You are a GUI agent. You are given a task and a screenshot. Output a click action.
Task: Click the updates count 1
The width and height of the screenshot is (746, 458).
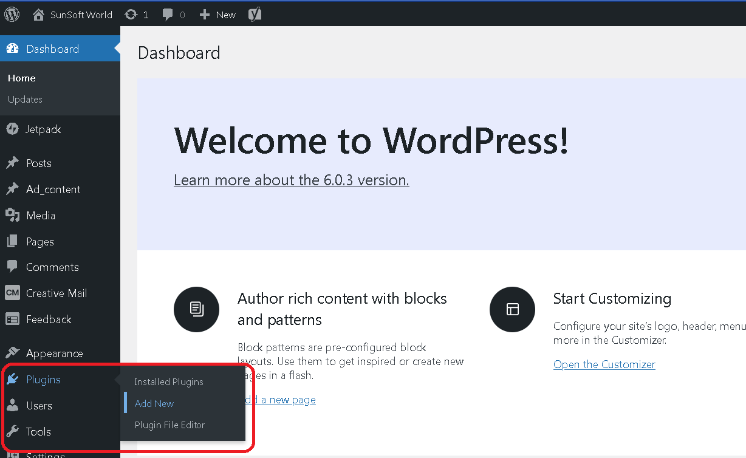146,15
